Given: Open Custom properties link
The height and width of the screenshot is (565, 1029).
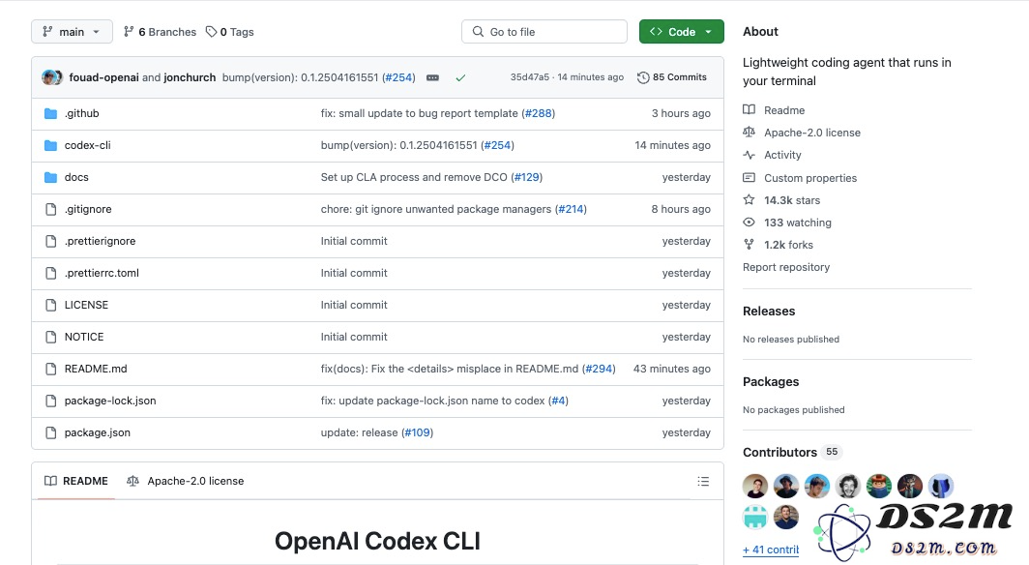Looking at the screenshot, I should point(809,178).
